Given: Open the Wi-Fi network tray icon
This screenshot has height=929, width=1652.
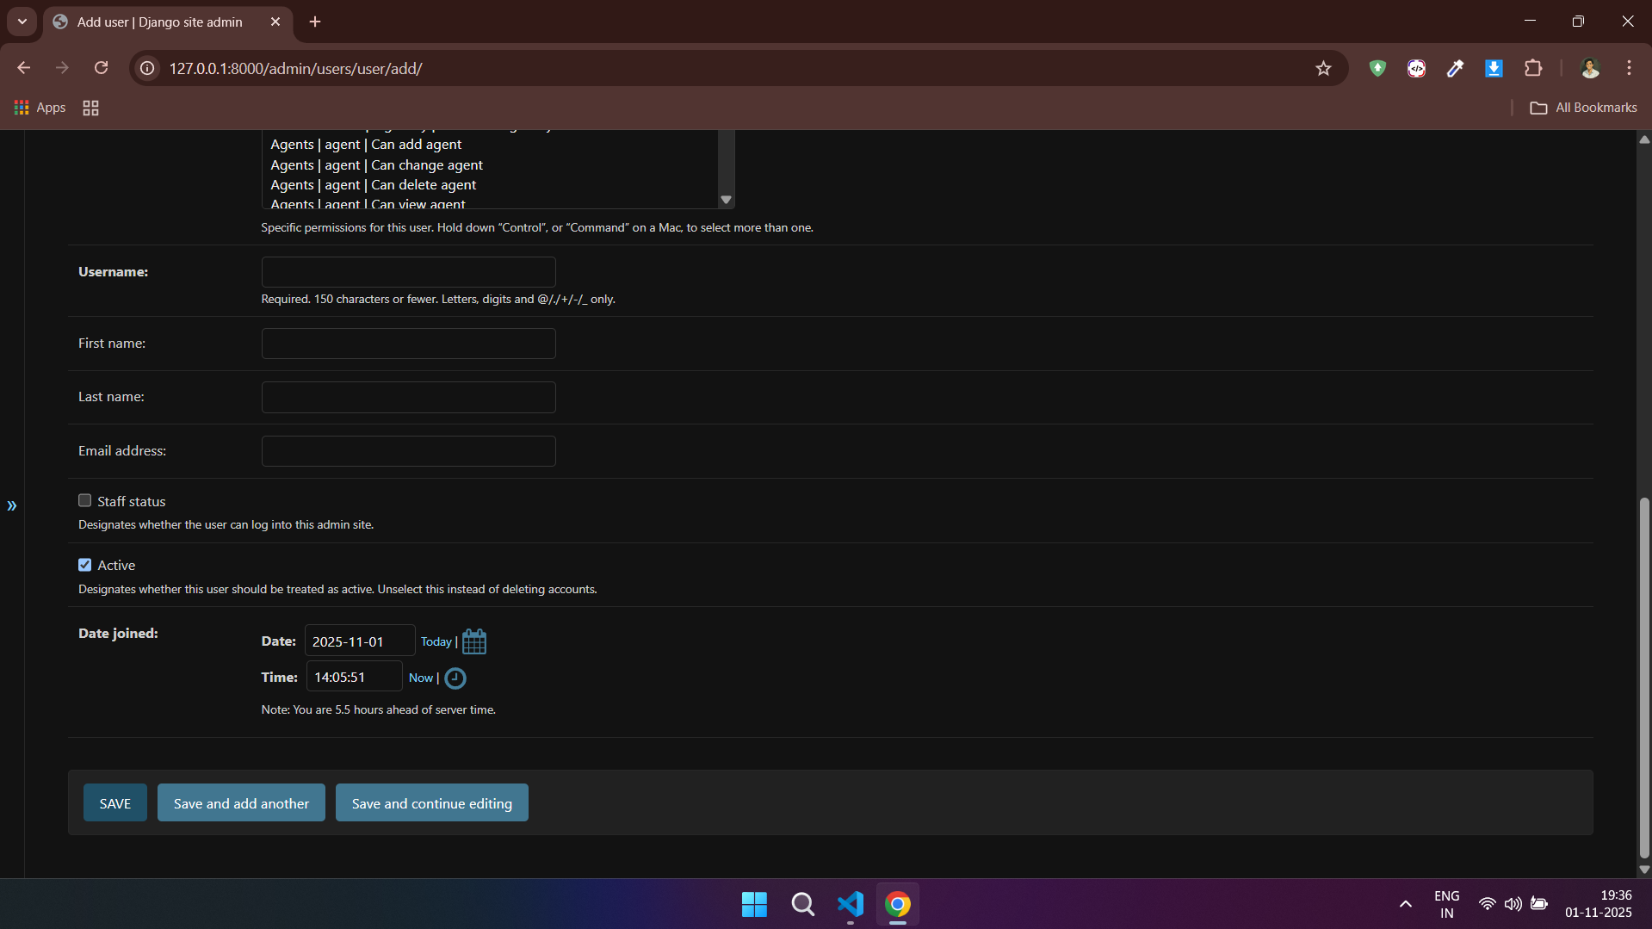Looking at the screenshot, I should 1487,904.
